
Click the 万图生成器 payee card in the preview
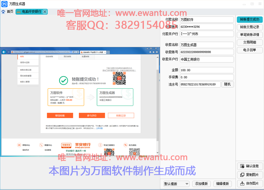tap(115, 97)
